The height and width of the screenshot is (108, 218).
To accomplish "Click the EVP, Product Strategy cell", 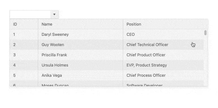I will [164, 65].
